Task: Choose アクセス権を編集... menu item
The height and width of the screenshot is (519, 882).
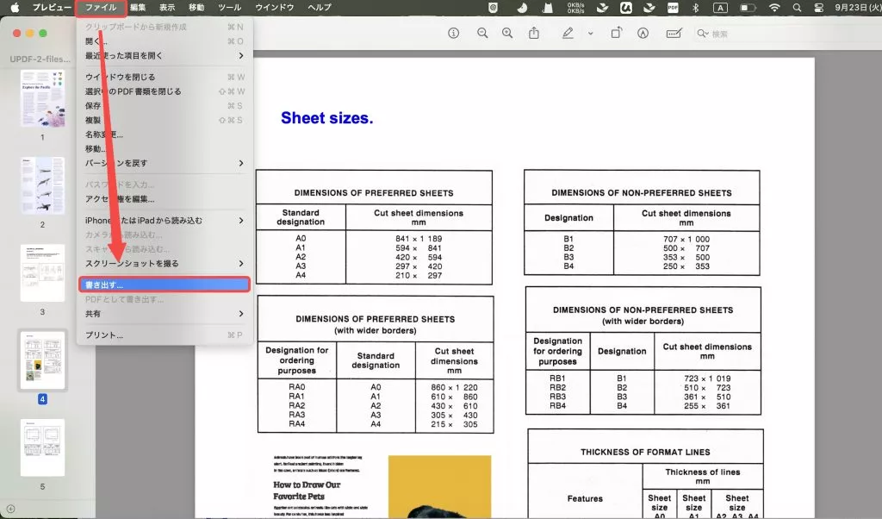Action: click(x=165, y=198)
